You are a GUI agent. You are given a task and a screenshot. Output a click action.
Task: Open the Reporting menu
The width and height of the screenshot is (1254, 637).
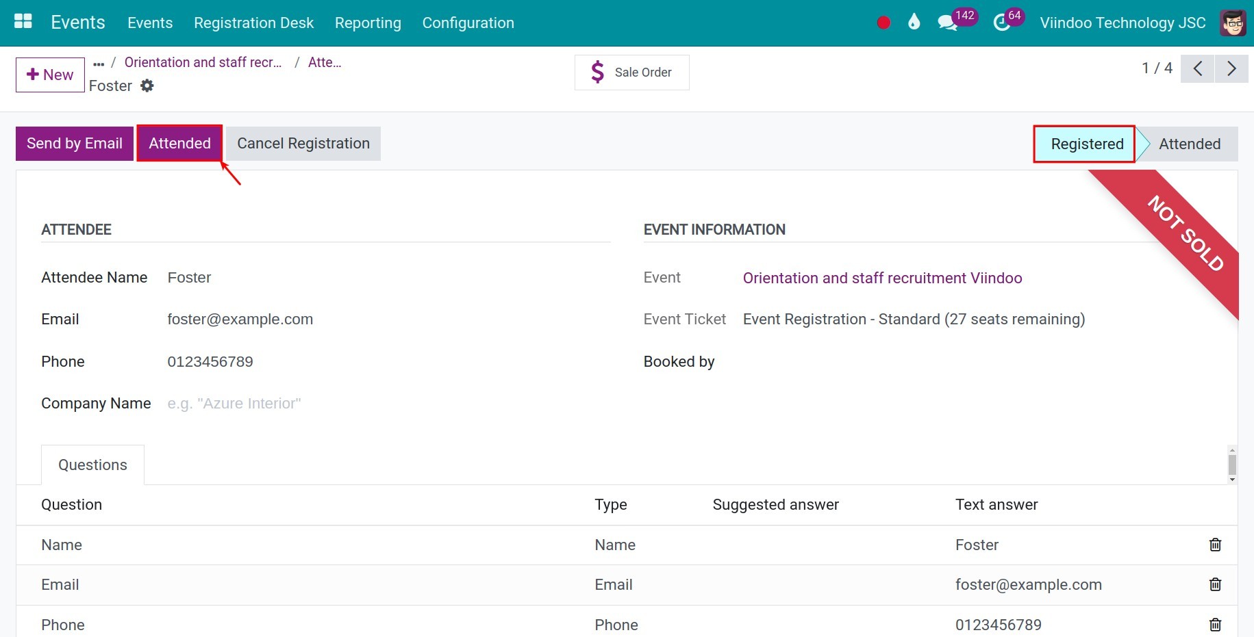click(x=368, y=23)
